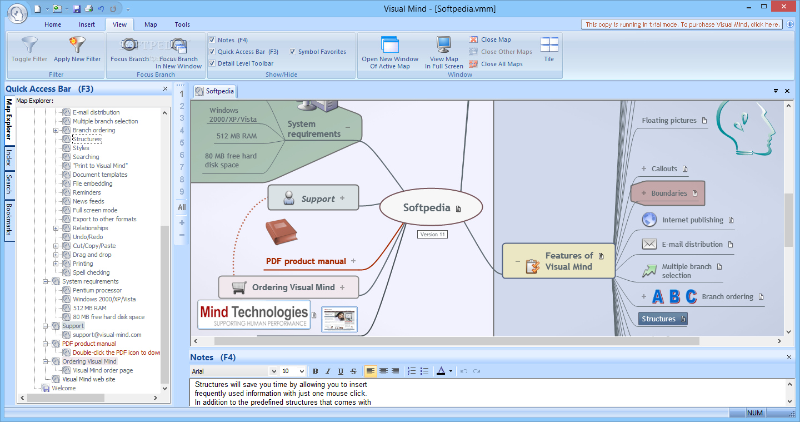The image size is (800, 422).
Task: Set detail level to All
Action: (182, 207)
